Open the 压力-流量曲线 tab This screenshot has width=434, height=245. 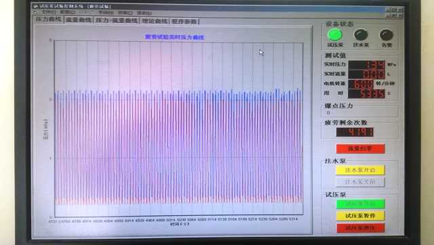(x=117, y=21)
